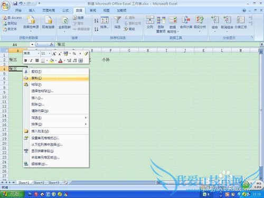Open the Sort (排序) dialog
The image size is (264, 198).
[105, 23]
